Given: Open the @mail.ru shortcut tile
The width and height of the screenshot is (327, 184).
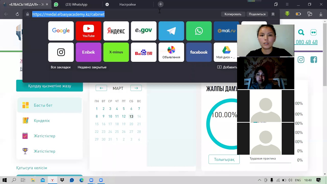Looking at the screenshot, I should (x=226, y=31).
